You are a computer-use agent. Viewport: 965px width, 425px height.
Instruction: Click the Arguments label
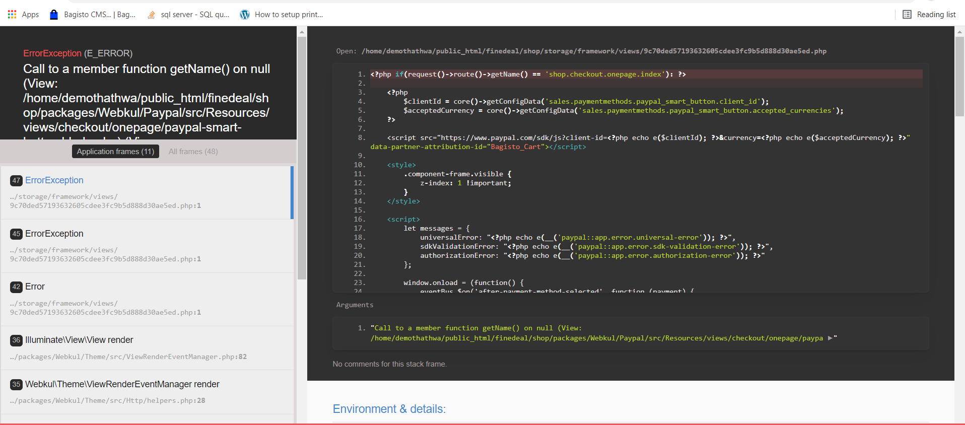355,305
